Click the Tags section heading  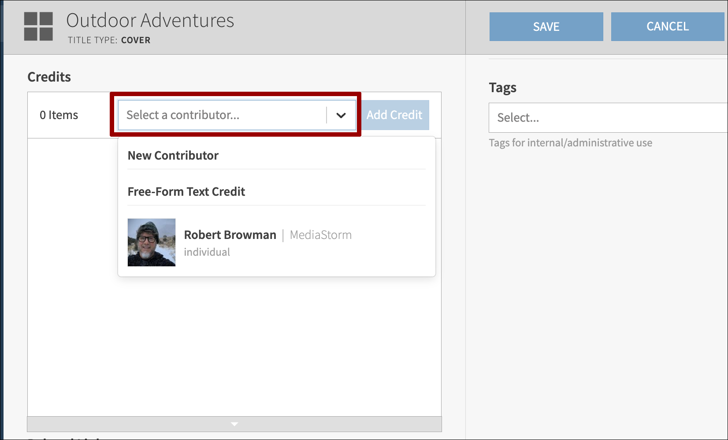click(x=503, y=87)
